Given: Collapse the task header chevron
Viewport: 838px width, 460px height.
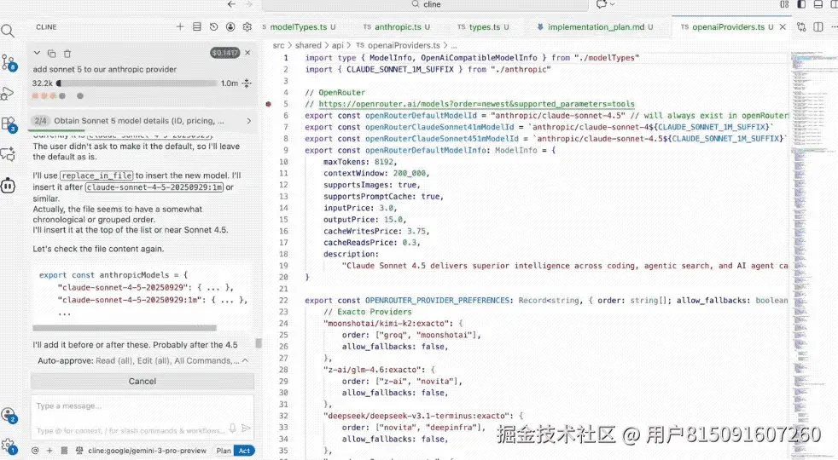Looking at the screenshot, I should coord(37,53).
